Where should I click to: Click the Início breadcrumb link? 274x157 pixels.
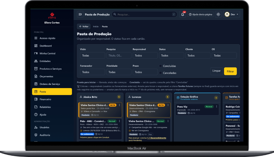(96, 26)
